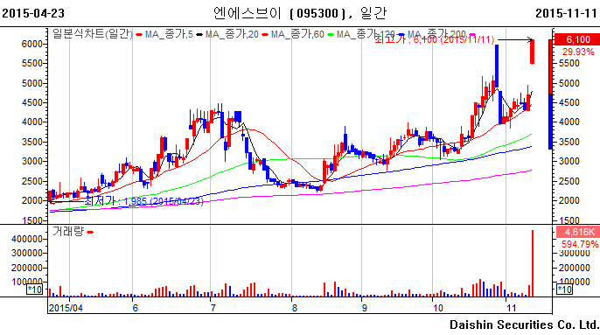Click the red marker beside the 거래량 label
The image size is (600, 335).
pyautogui.click(x=90, y=232)
